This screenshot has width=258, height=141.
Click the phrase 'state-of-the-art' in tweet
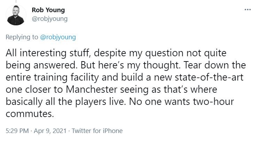tap(209, 77)
